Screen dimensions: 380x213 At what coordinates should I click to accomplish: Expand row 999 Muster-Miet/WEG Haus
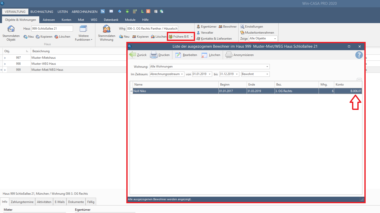tap(5, 70)
